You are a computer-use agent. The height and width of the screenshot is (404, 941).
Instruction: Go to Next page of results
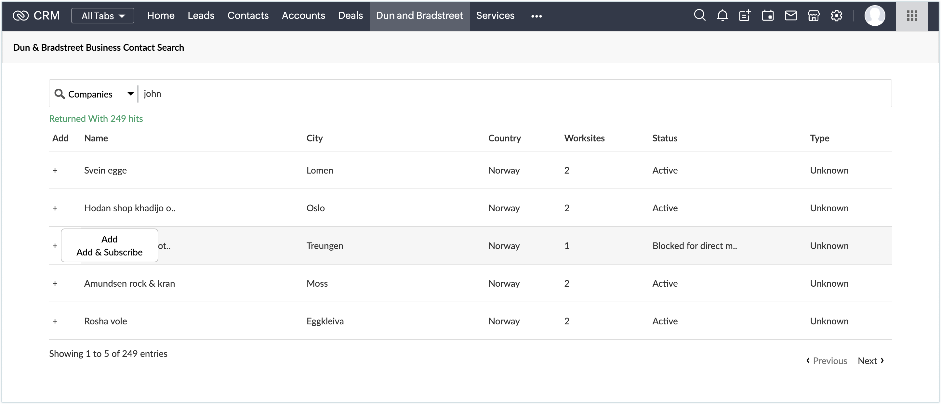point(870,360)
